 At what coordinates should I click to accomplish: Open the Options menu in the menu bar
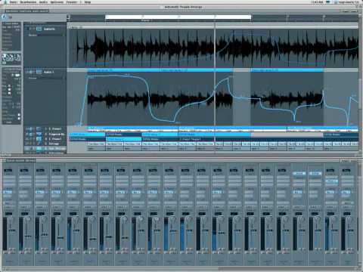pos(57,2)
